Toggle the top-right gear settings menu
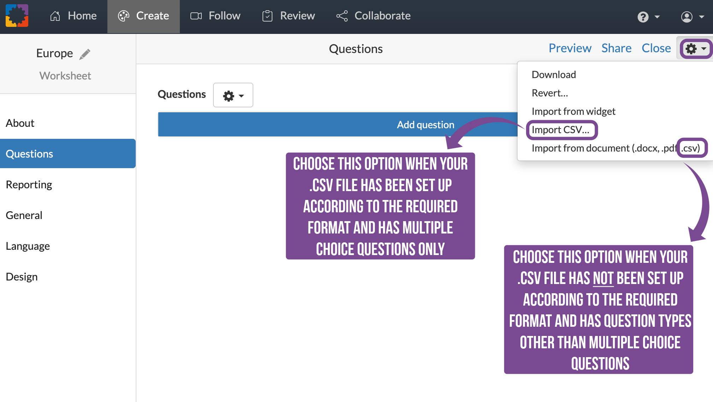Image resolution: width=713 pixels, height=402 pixels. (695, 49)
